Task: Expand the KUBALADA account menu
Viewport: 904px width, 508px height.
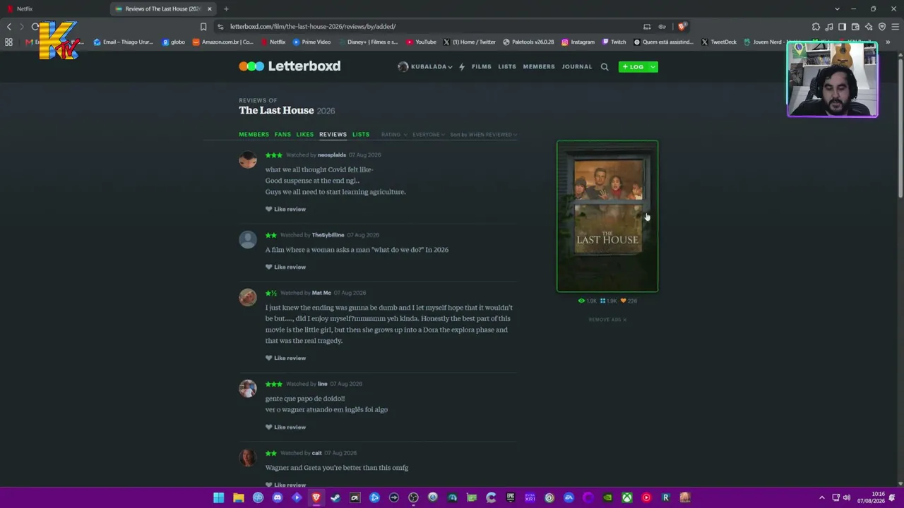Action: tap(425, 67)
